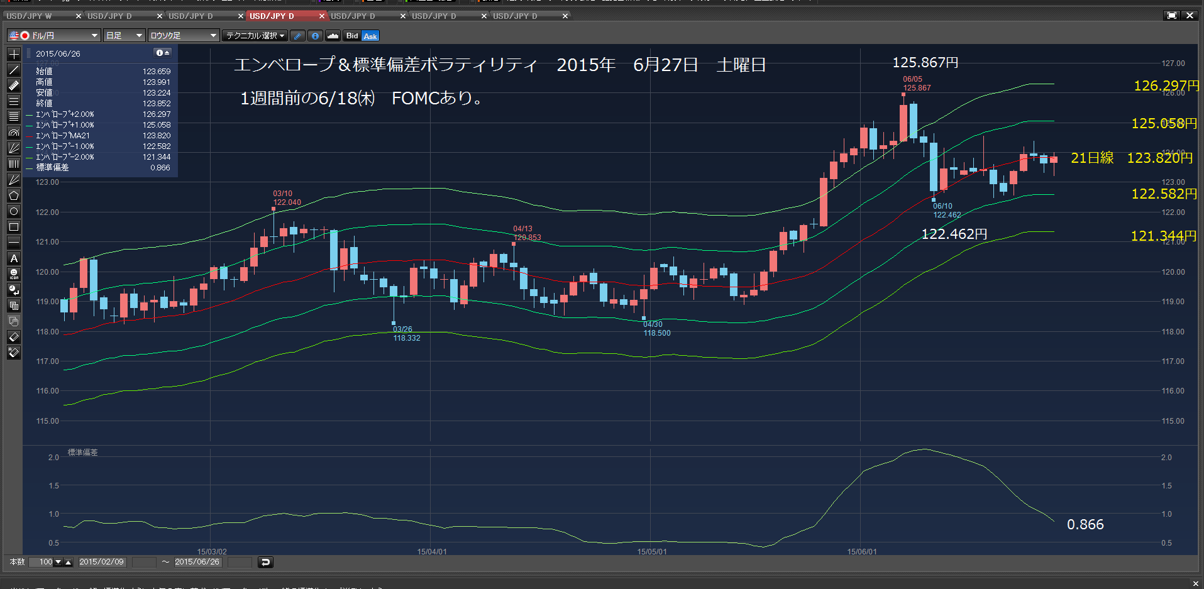Image resolution: width=1204 pixels, height=589 pixels.
Task: Select the three horizontal lines tool
Action: [x=14, y=101]
